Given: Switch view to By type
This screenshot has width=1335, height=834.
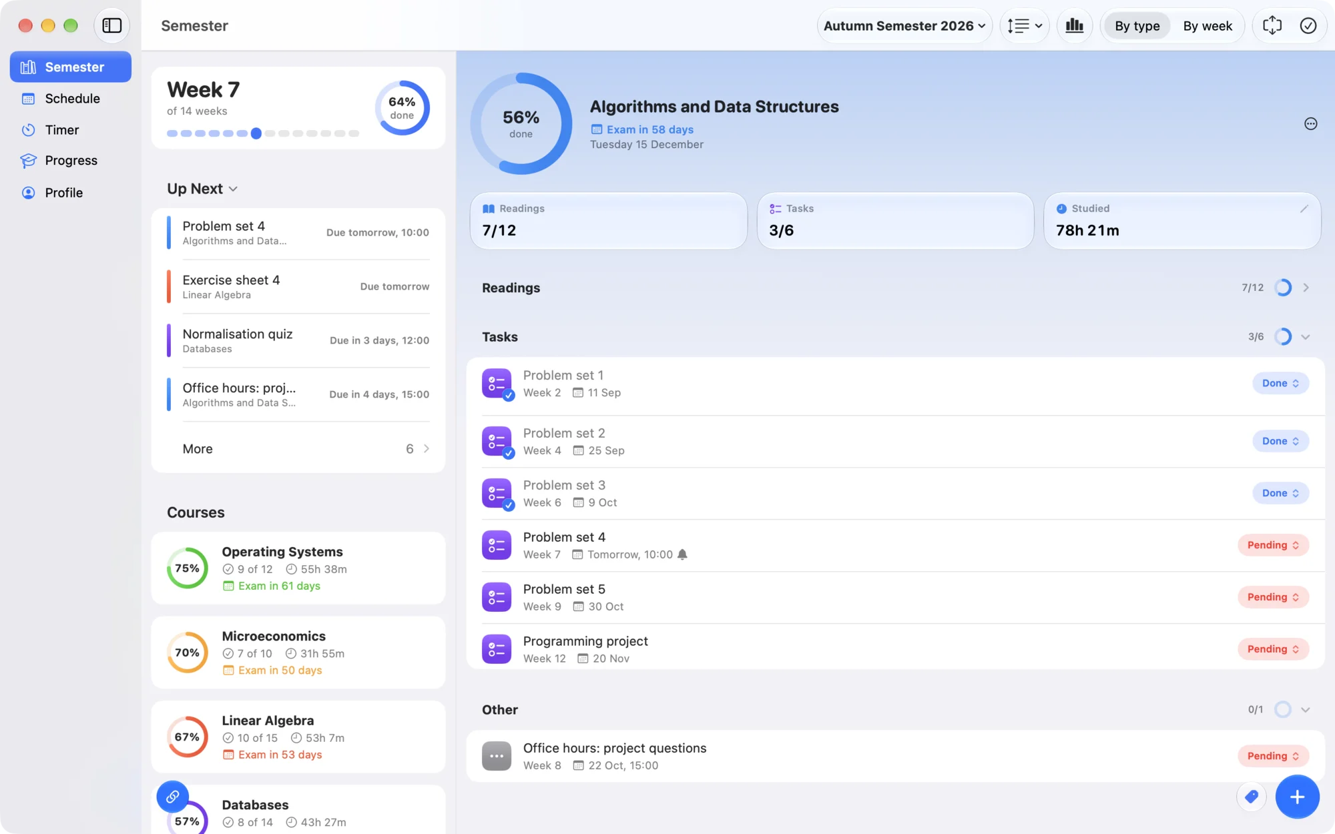Looking at the screenshot, I should pyautogui.click(x=1137, y=25).
